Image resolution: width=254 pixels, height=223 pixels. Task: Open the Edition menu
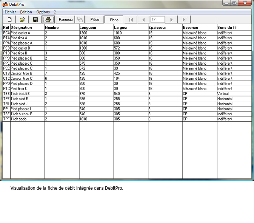26,12
